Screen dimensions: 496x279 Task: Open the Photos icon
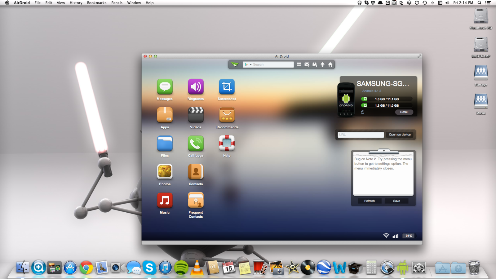pos(165,172)
